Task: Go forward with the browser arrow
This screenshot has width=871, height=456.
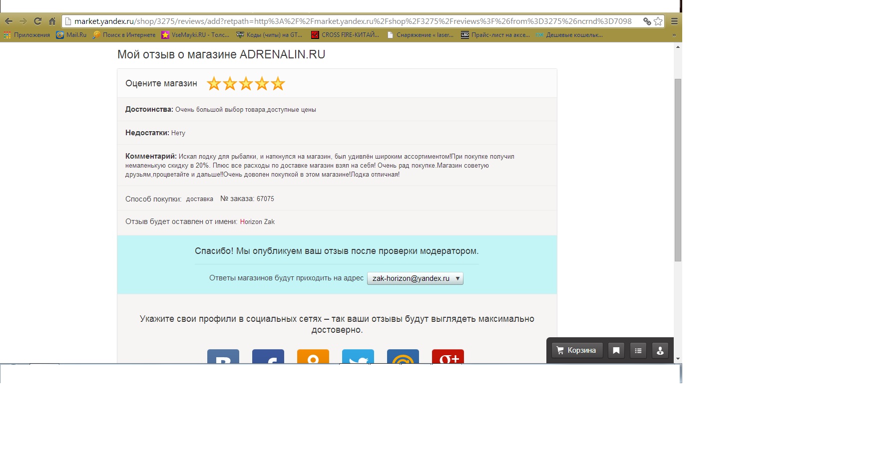Action: [23, 21]
